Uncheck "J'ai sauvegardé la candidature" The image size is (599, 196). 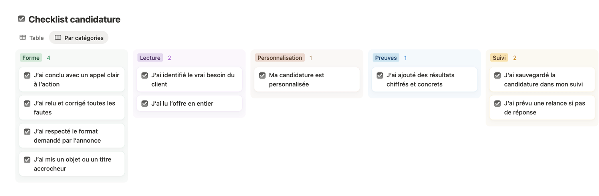click(498, 75)
